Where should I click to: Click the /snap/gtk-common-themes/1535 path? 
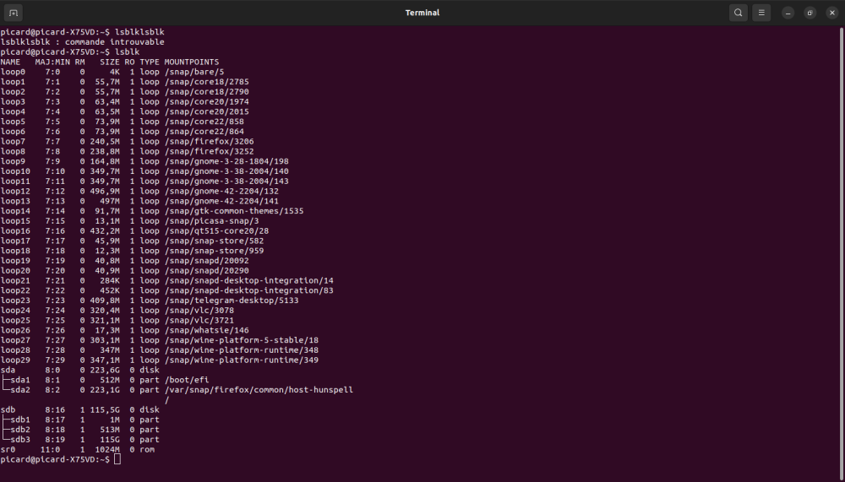pos(234,211)
